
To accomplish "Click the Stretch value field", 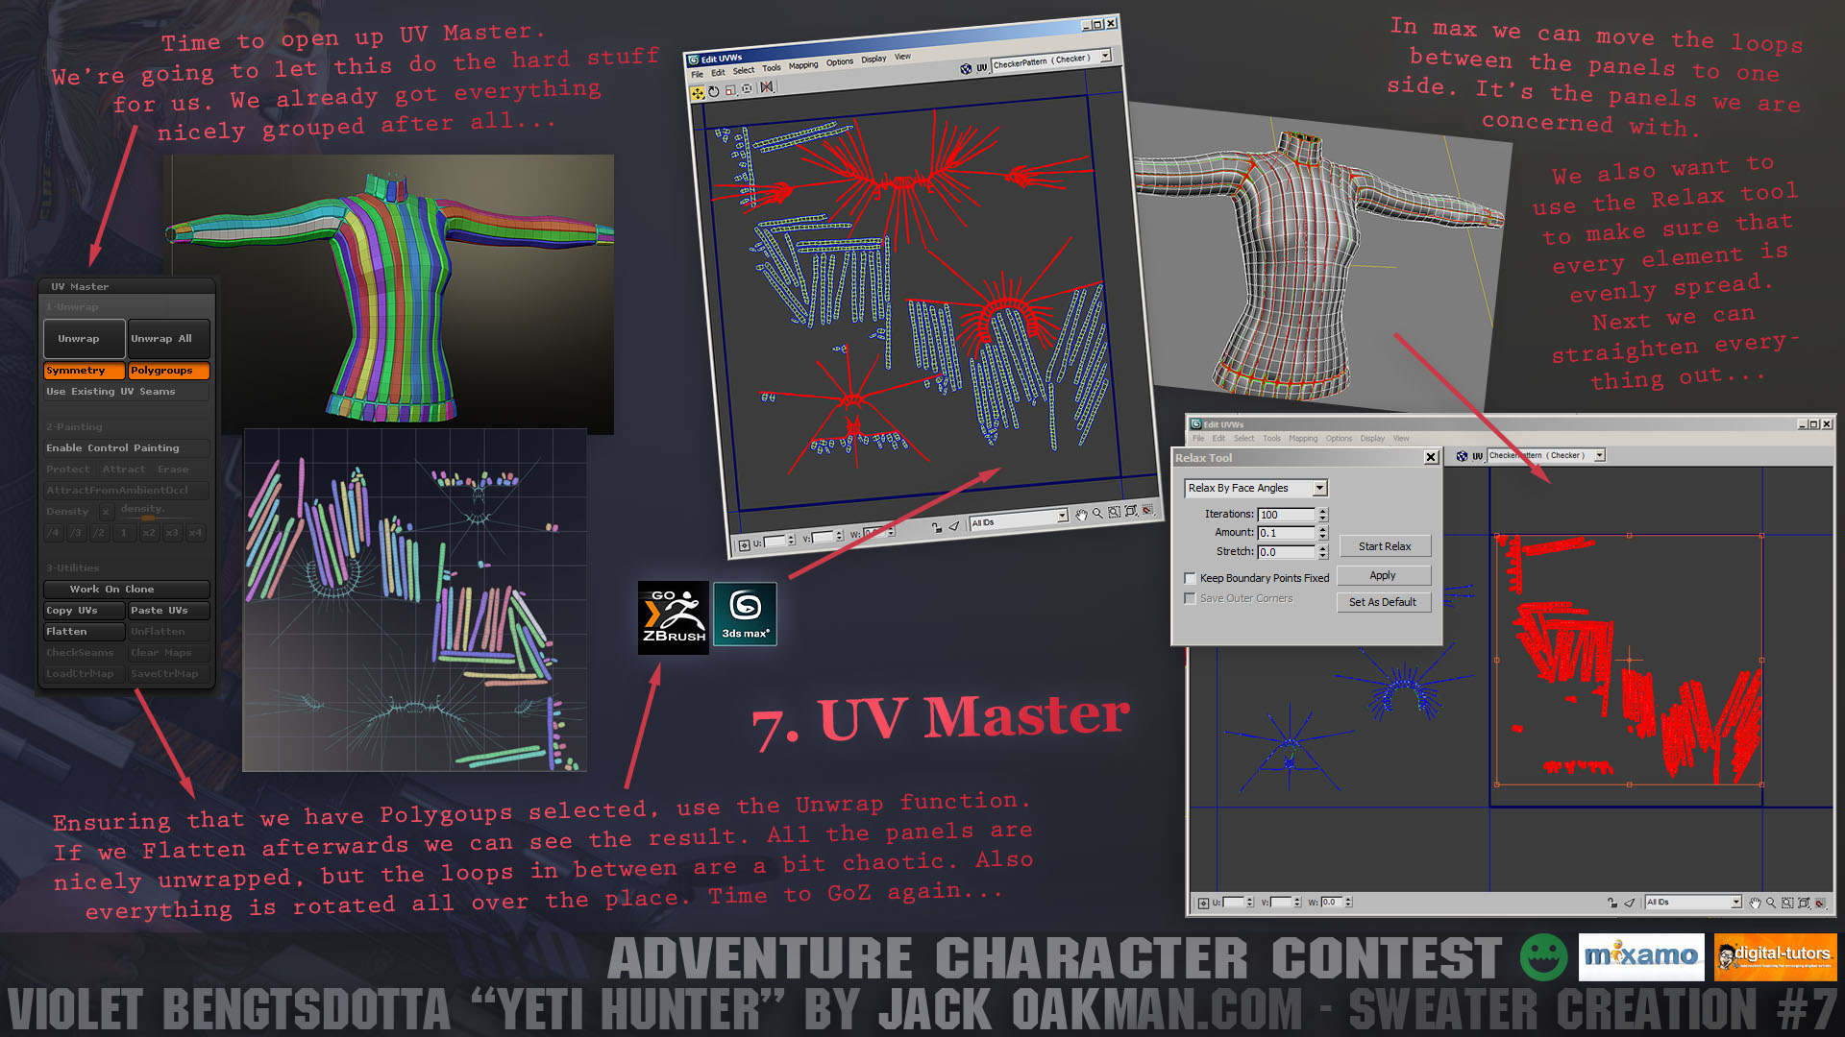I will (1286, 552).
